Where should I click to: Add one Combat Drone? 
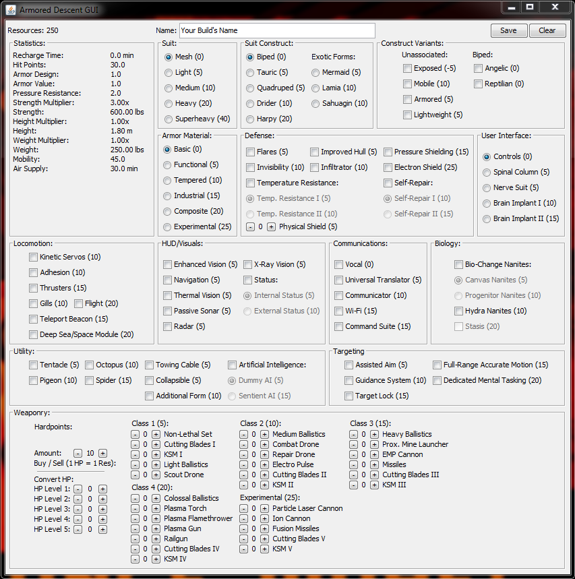pyautogui.click(x=264, y=444)
